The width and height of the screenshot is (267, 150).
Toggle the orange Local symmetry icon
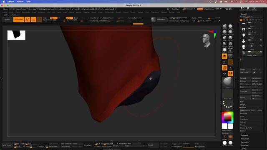[230, 74]
